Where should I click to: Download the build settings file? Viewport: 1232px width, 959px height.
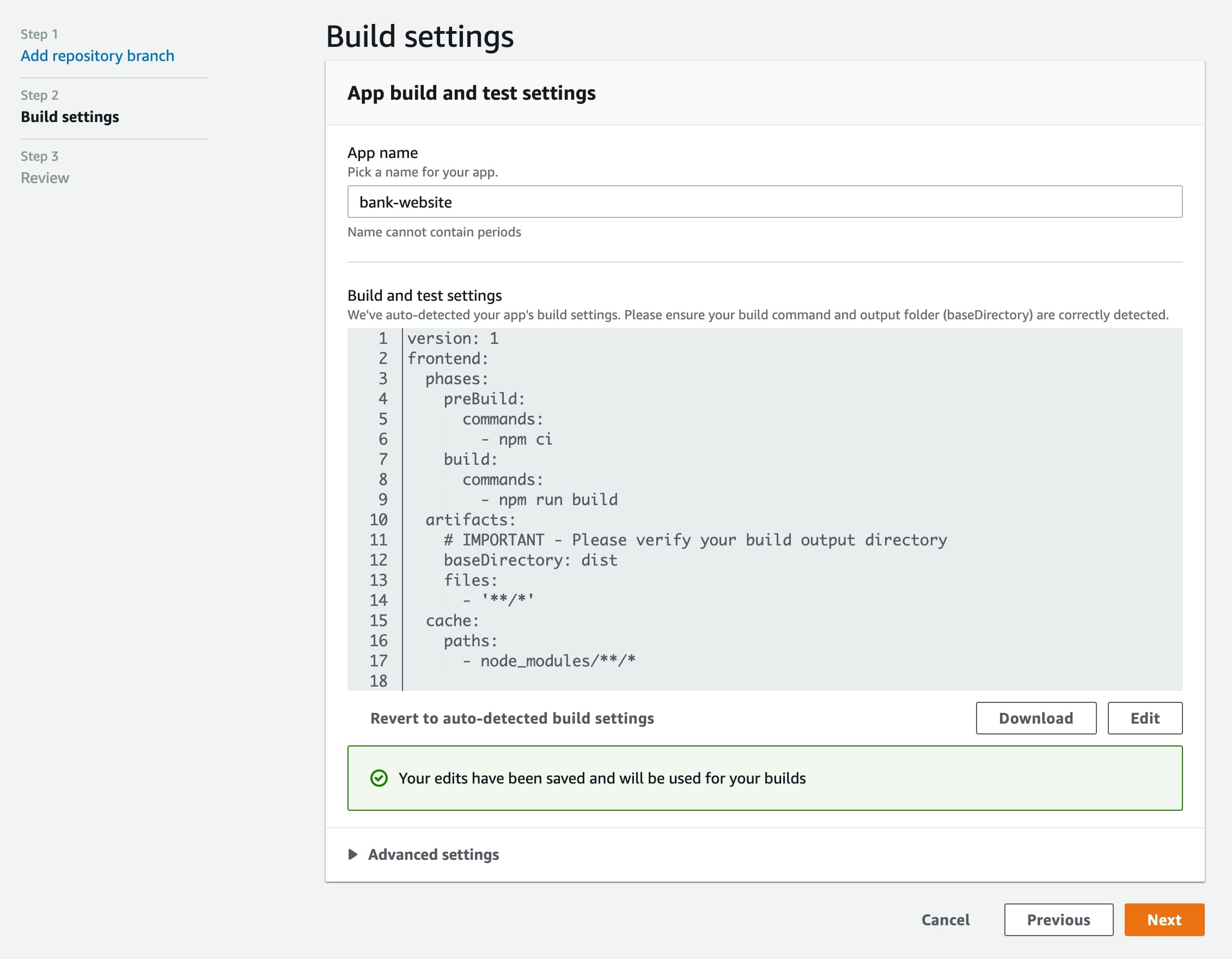click(1036, 718)
